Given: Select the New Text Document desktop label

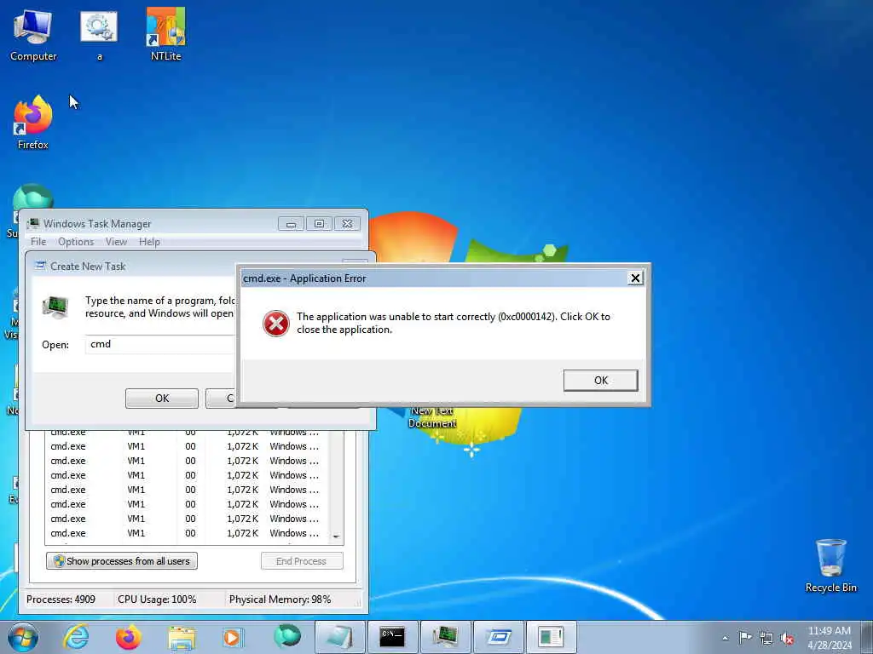Looking at the screenshot, I should coord(432,417).
